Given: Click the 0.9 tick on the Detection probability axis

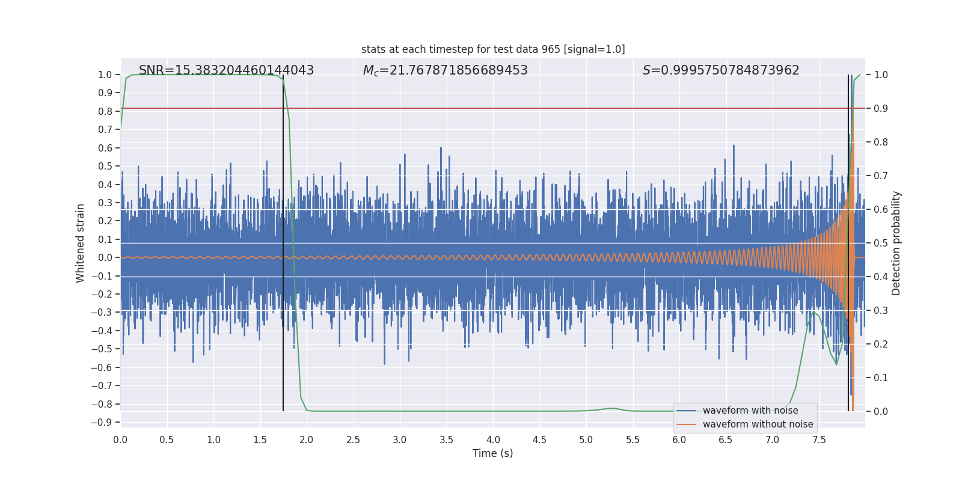Looking at the screenshot, I should click(x=881, y=108).
